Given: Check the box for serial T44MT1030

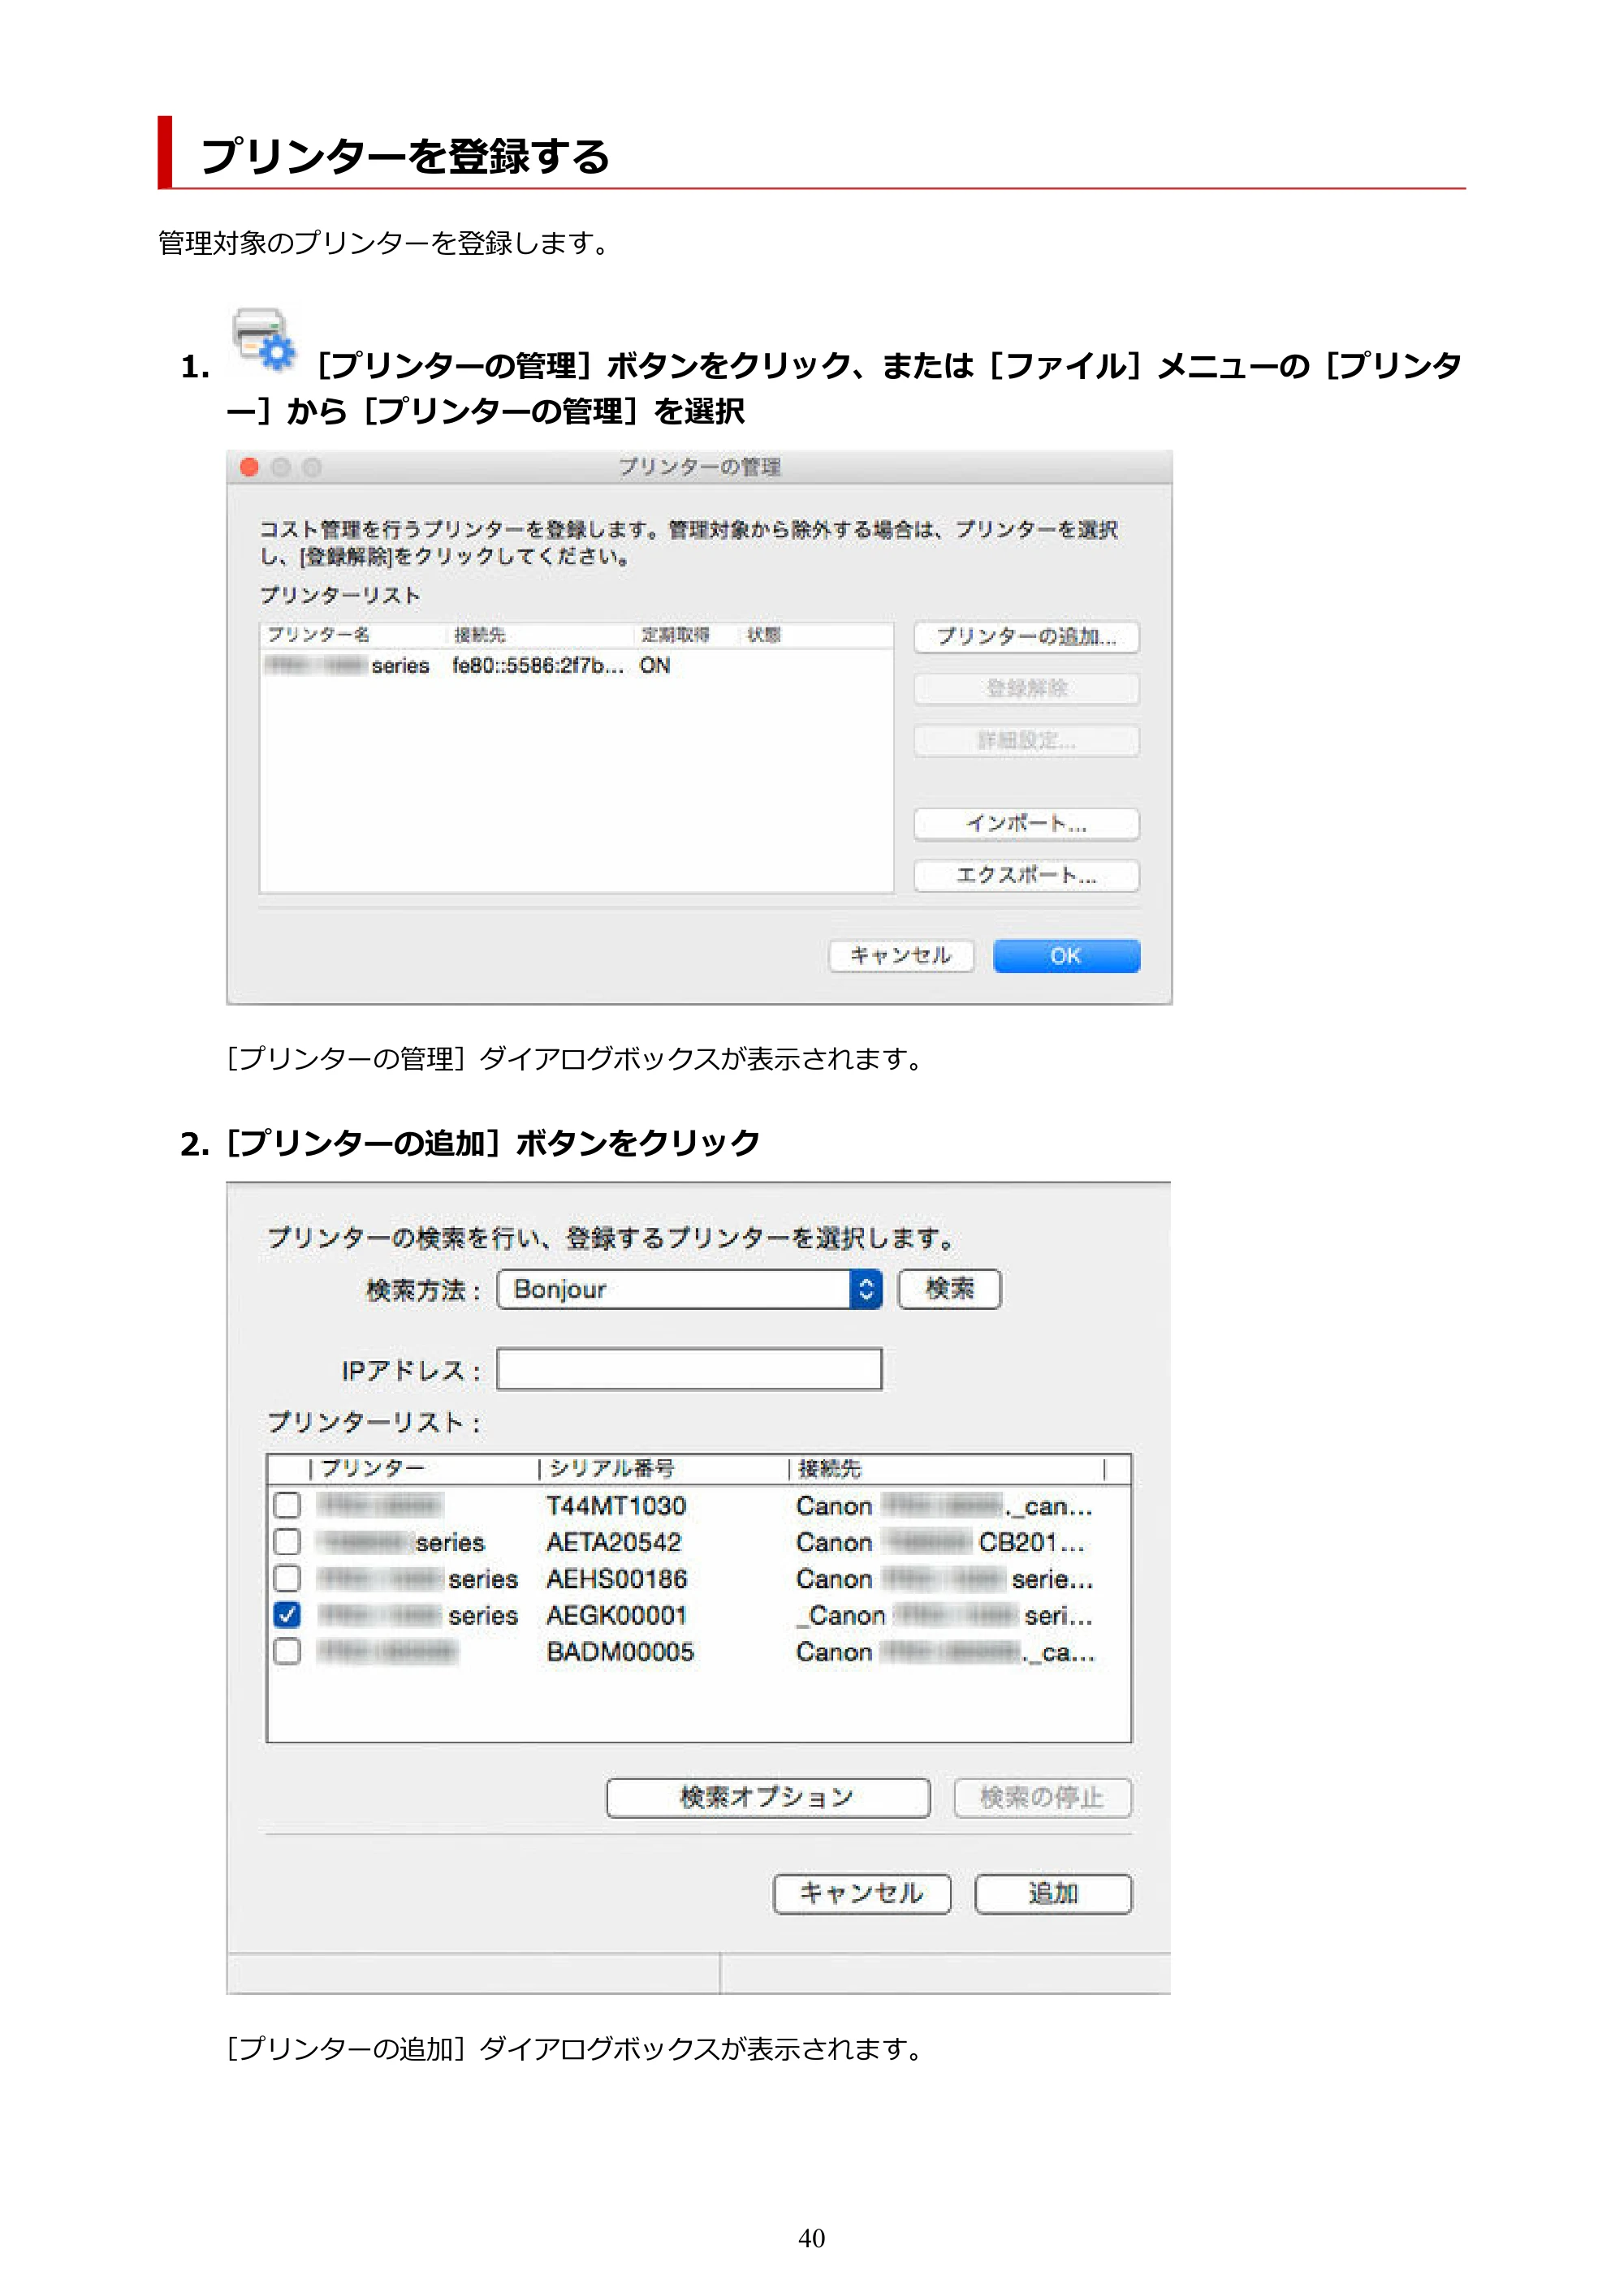Looking at the screenshot, I should coord(287,1505).
